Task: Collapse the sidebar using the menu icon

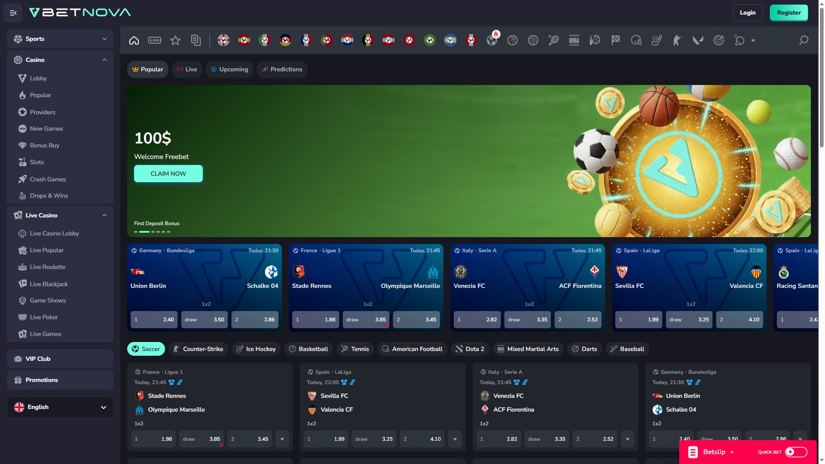Action: click(x=13, y=13)
